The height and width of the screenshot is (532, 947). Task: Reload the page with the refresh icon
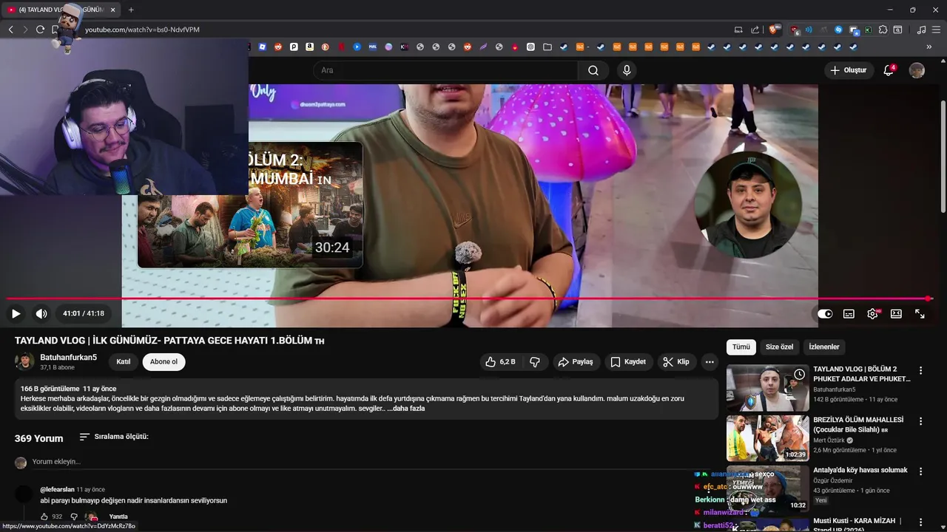pyautogui.click(x=40, y=30)
